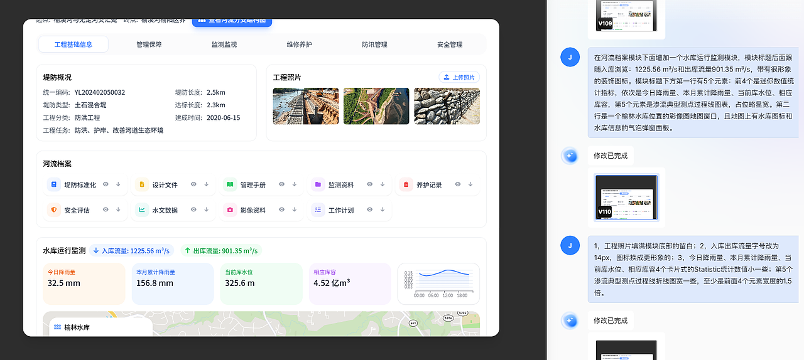This screenshot has width=804, height=360.
Task: Click the user avatar J on revision list message
Action: coord(570,245)
